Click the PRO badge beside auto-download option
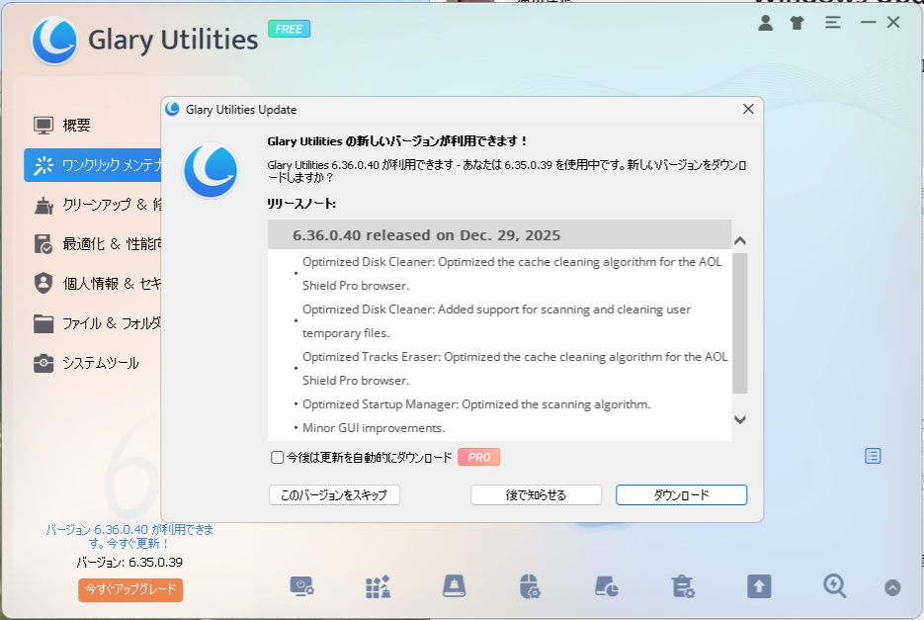924x620 pixels. point(479,457)
